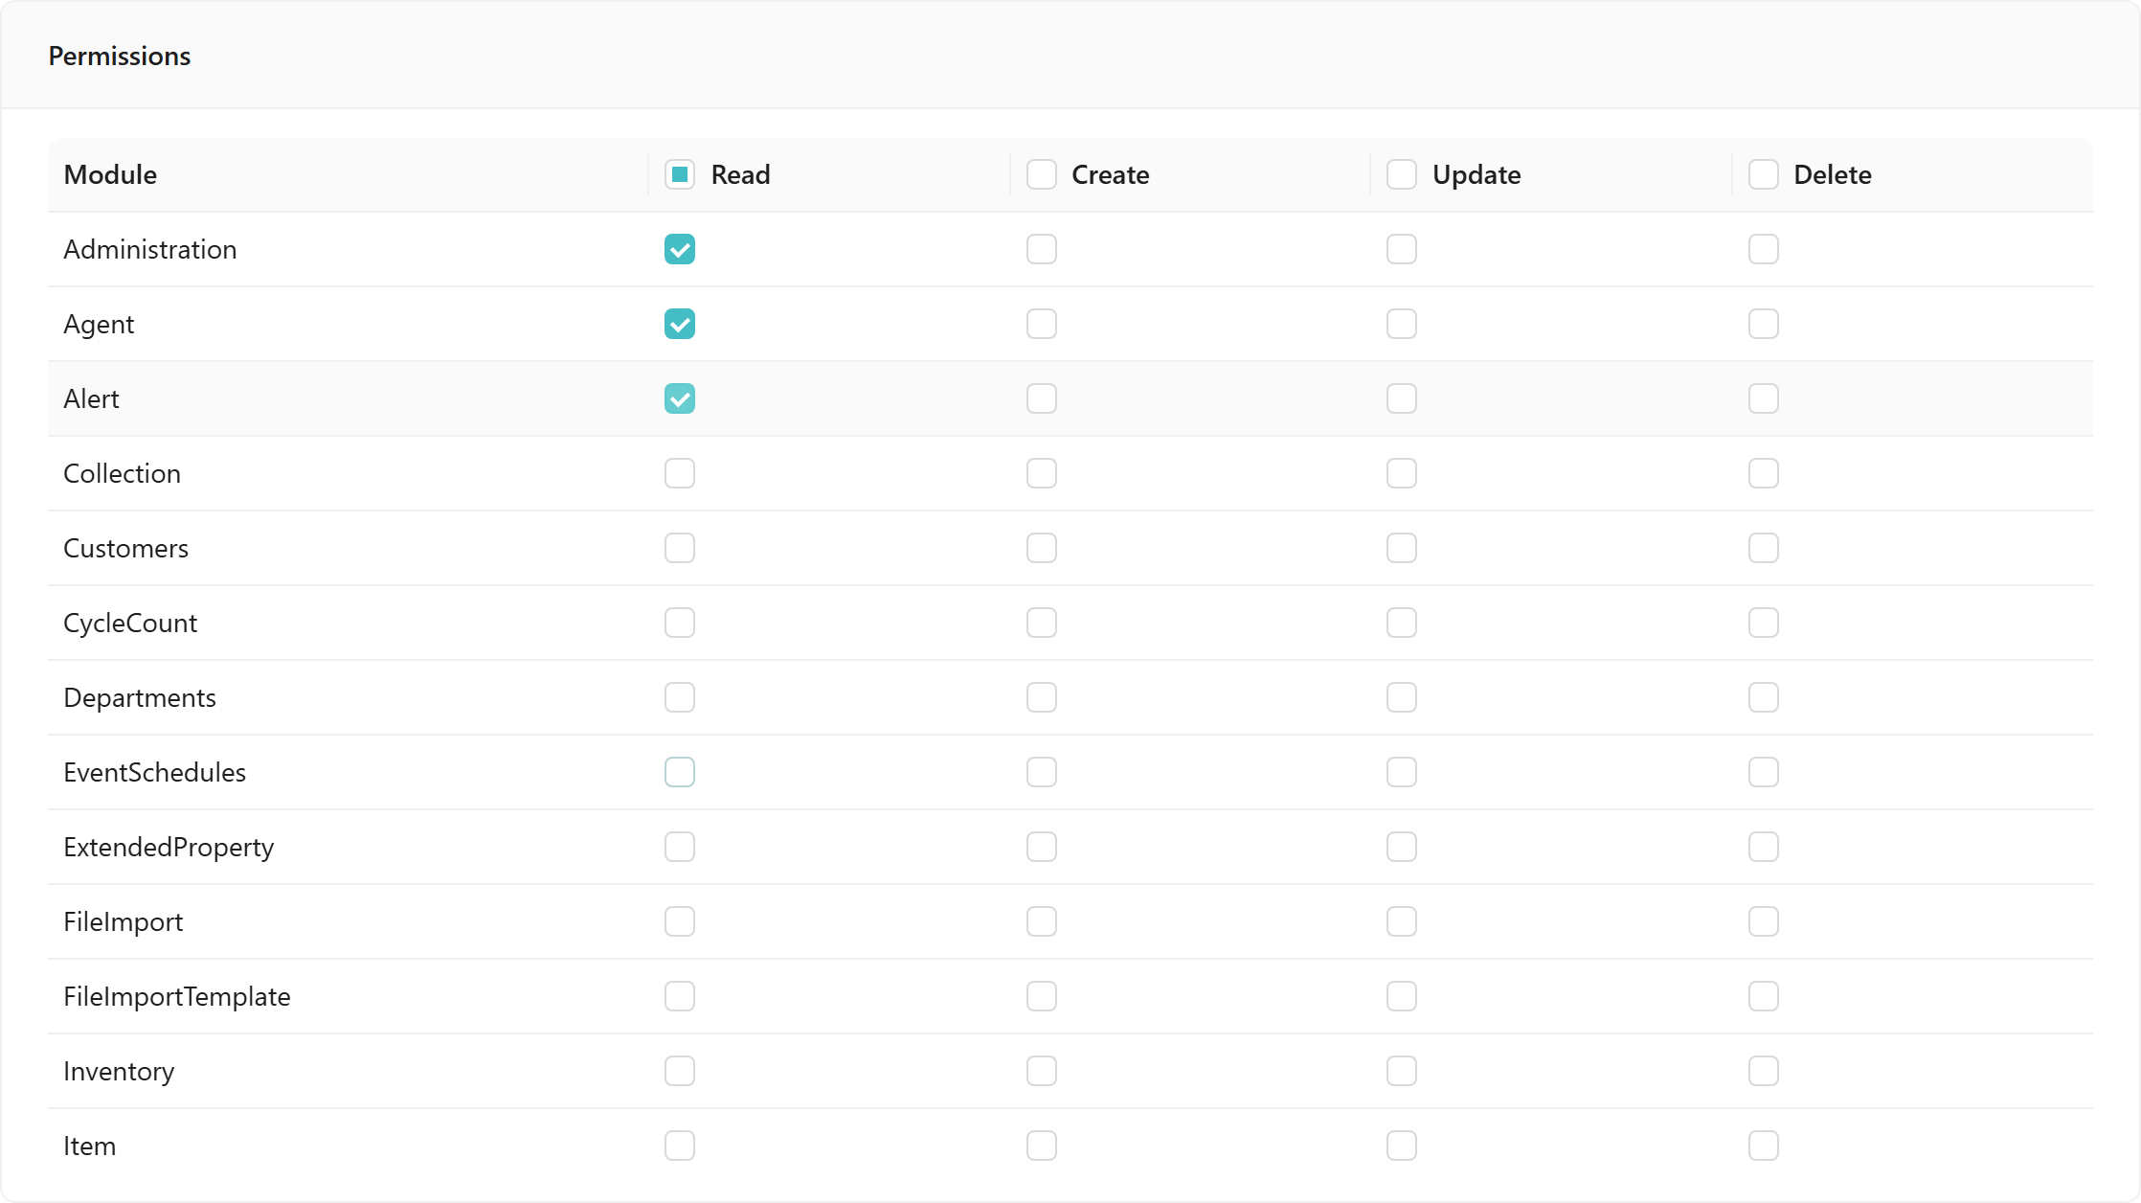Viewport: 2141px width, 1203px height.
Task: Enable Create permission for Collection
Action: click(1042, 473)
